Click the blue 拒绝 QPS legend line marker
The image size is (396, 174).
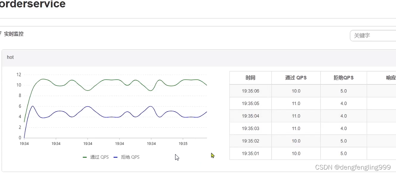pos(116,157)
